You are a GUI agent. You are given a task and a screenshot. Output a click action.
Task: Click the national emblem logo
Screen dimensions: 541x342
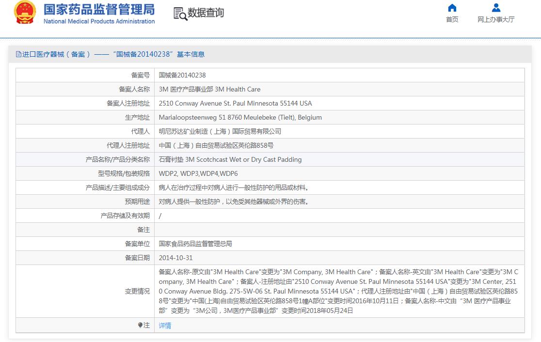(25, 13)
